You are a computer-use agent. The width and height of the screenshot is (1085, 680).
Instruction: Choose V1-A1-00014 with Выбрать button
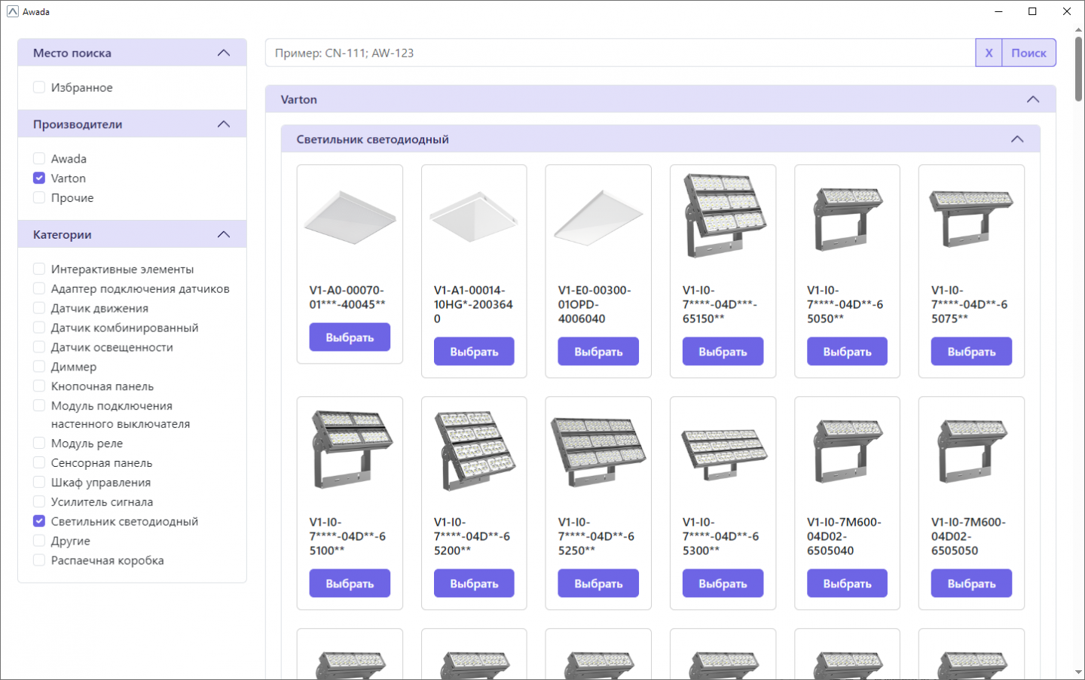tap(474, 352)
